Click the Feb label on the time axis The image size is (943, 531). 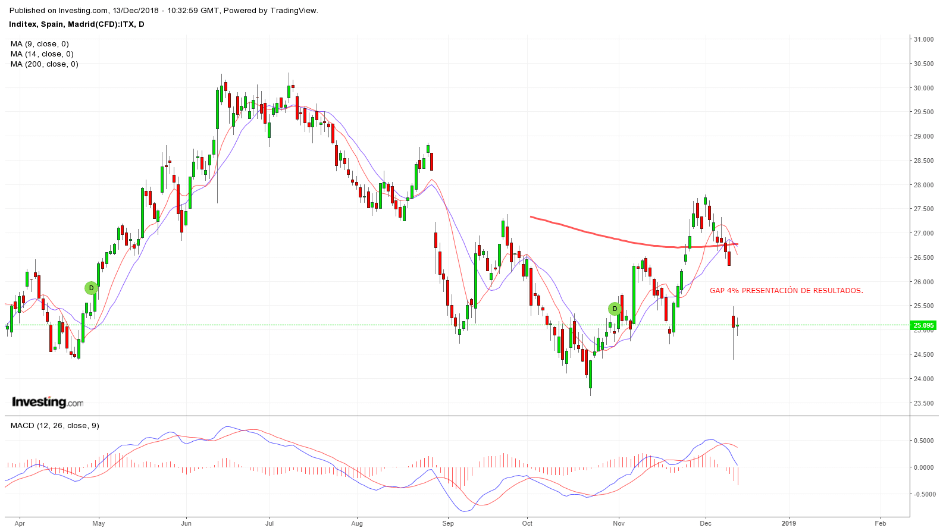point(880,523)
